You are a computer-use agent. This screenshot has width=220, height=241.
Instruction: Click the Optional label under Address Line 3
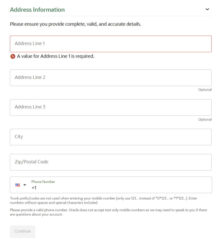coord(205,119)
